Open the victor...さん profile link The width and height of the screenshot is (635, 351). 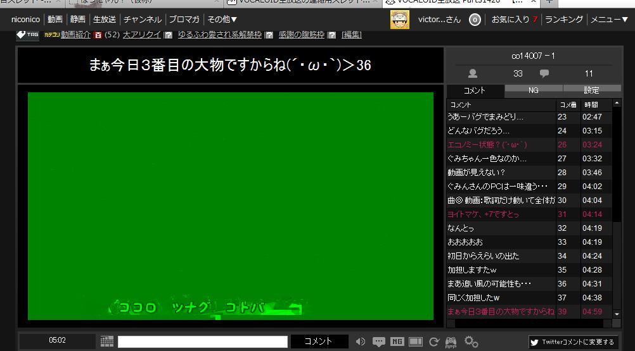[x=439, y=20]
